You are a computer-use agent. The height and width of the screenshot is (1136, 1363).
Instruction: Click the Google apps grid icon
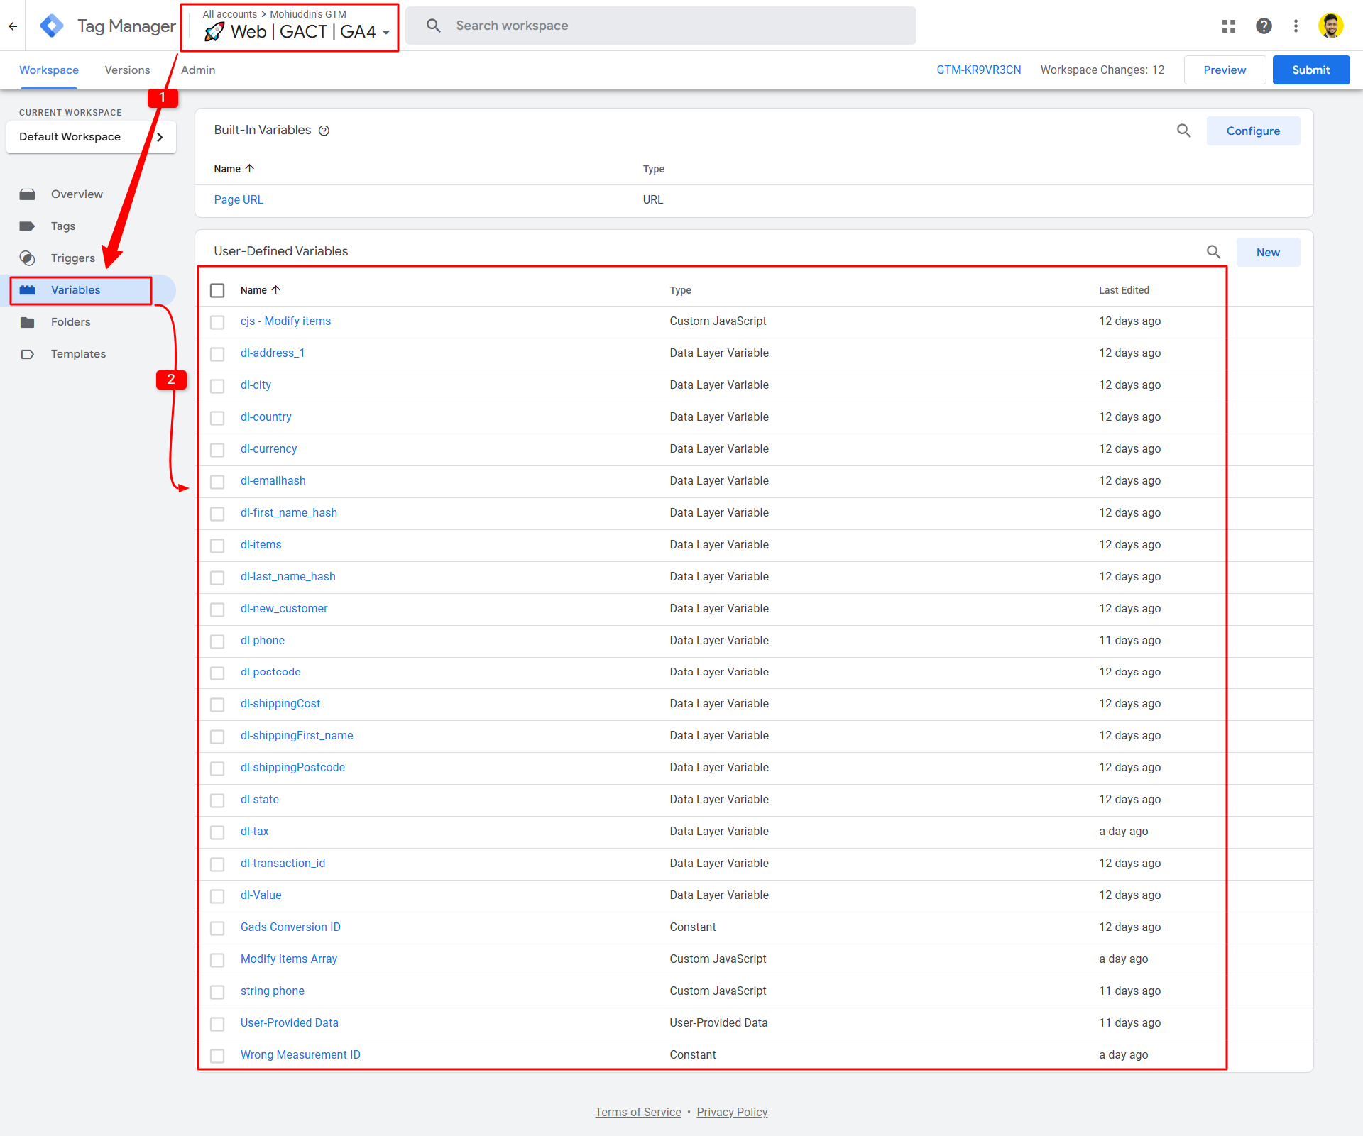1229,26
